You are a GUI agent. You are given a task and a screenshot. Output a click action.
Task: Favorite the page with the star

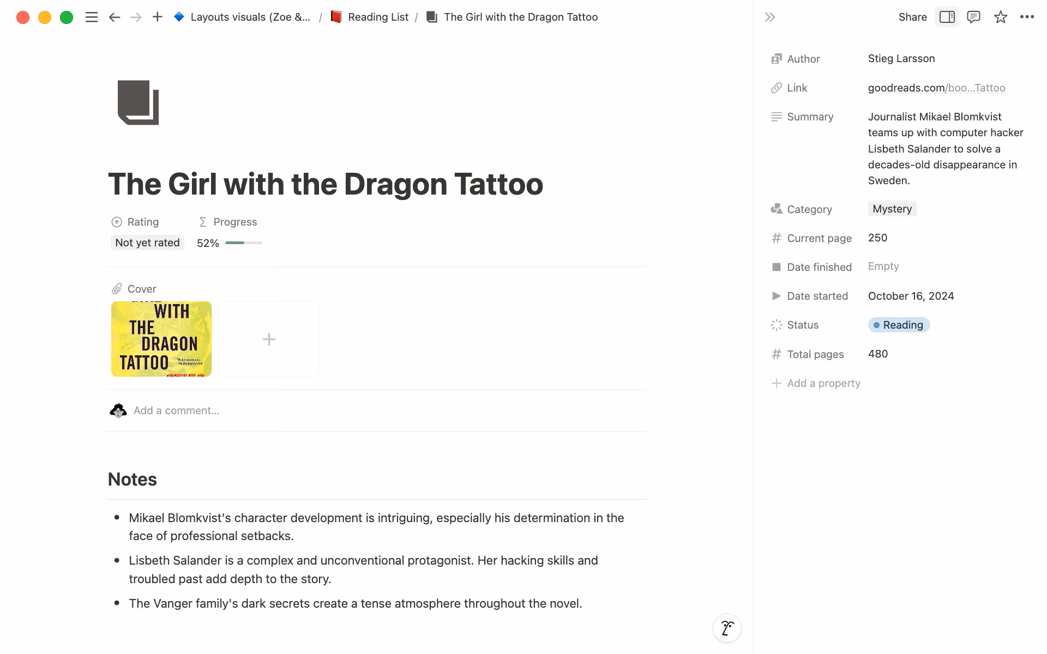pos(1001,17)
